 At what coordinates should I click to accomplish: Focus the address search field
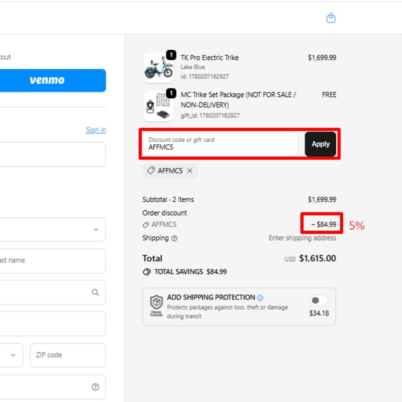coord(53,292)
